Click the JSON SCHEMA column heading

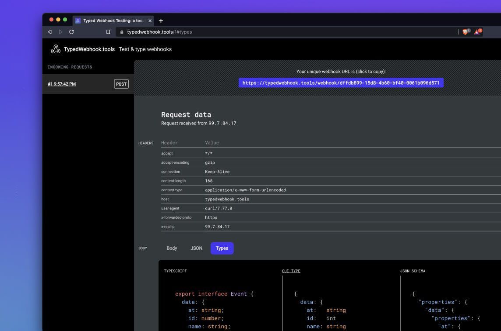[413, 271]
